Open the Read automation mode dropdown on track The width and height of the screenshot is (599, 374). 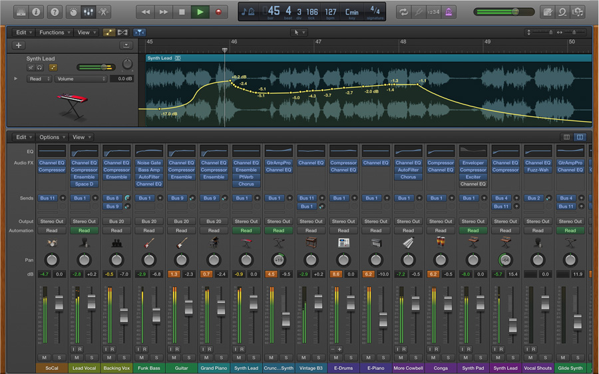[x=39, y=79]
